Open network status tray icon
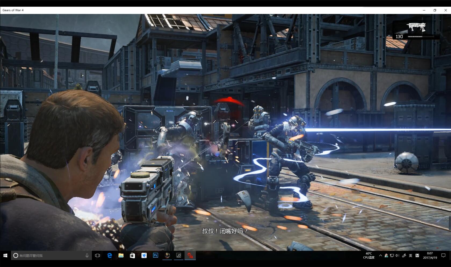The image size is (451, 267). tap(392, 255)
